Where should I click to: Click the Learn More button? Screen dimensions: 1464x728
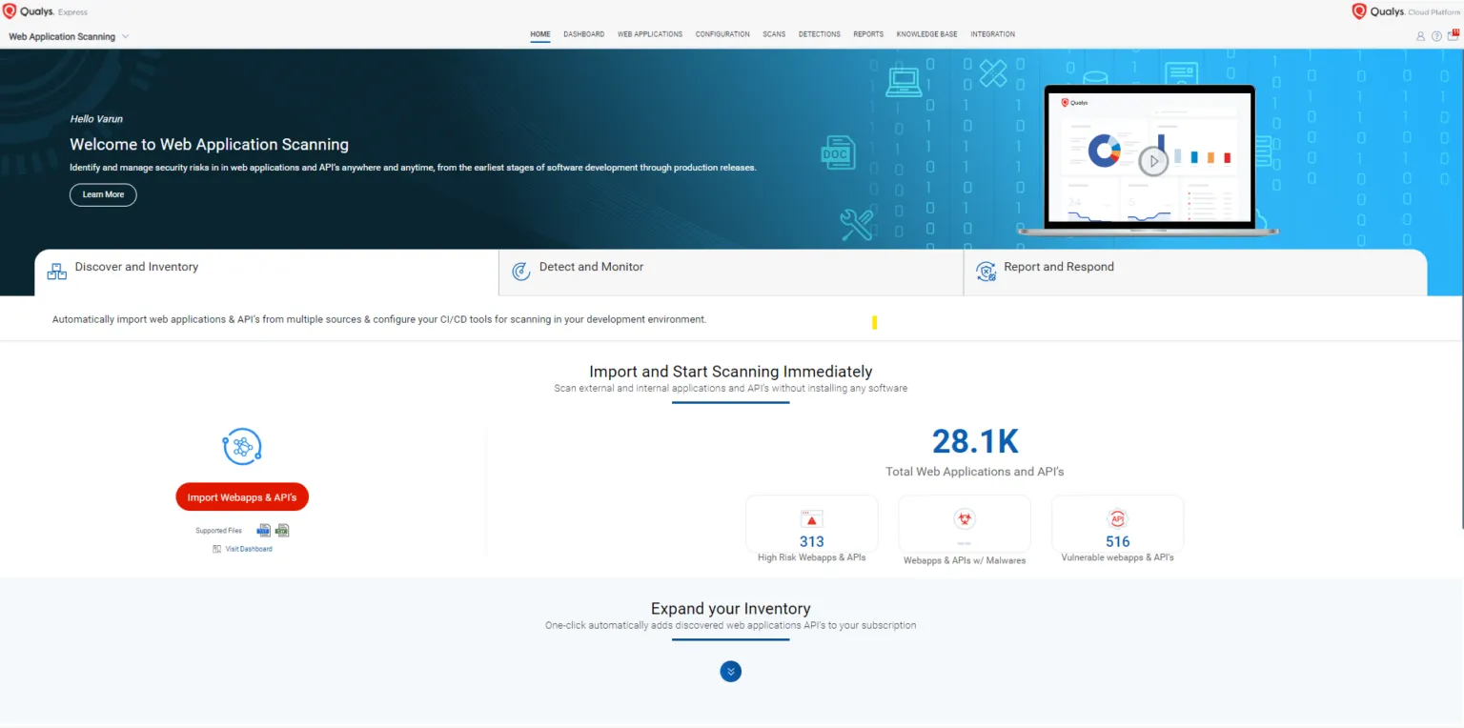[103, 194]
